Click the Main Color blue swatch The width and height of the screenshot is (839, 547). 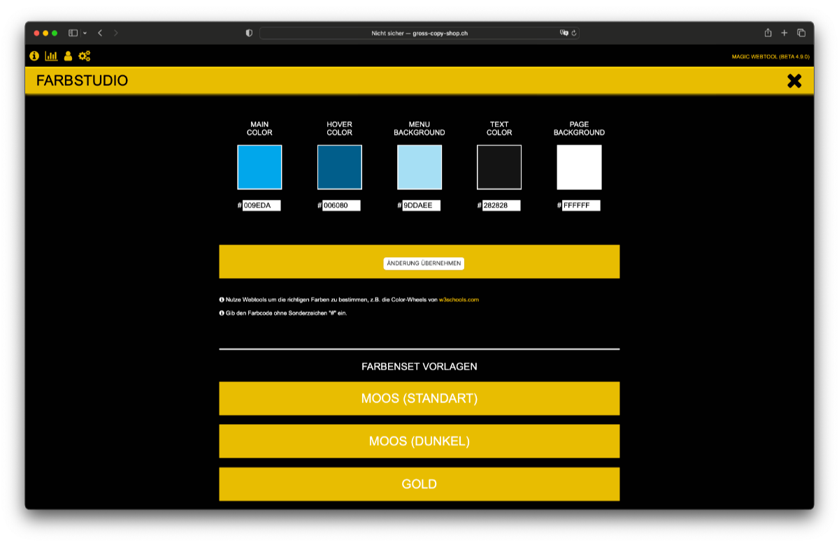coord(259,167)
